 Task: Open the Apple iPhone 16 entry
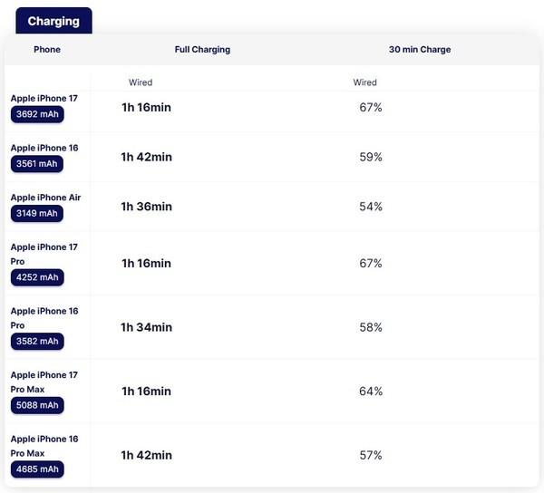44,148
